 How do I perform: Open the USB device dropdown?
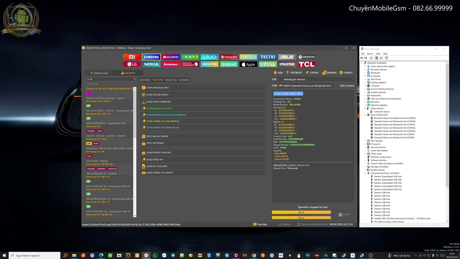click(x=317, y=79)
